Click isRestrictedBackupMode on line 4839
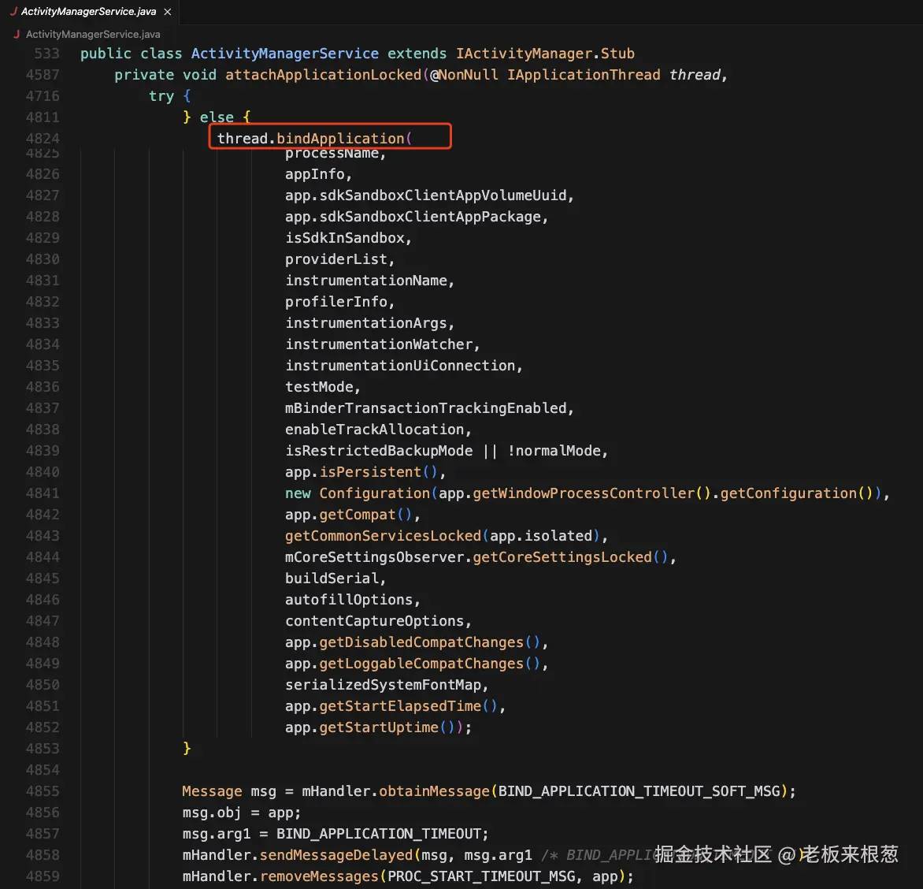 click(379, 451)
